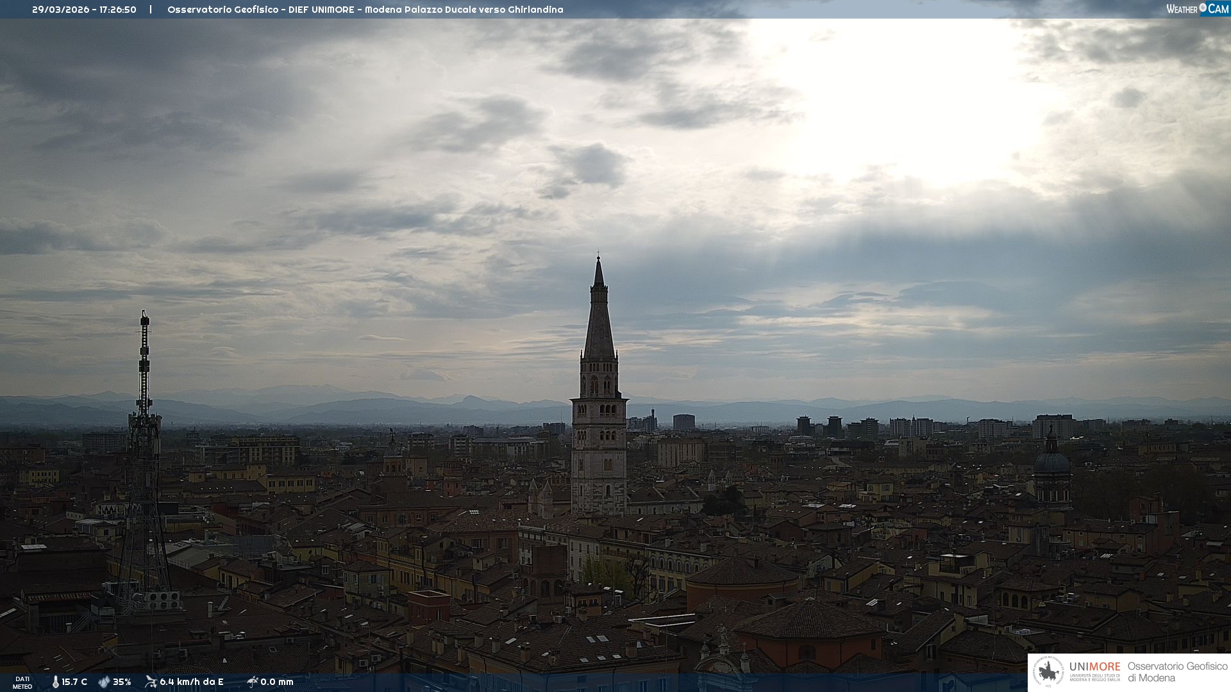
Task: Click the UNIMORE university seal emblem
Action: pyautogui.click(x=1048, y=672)
